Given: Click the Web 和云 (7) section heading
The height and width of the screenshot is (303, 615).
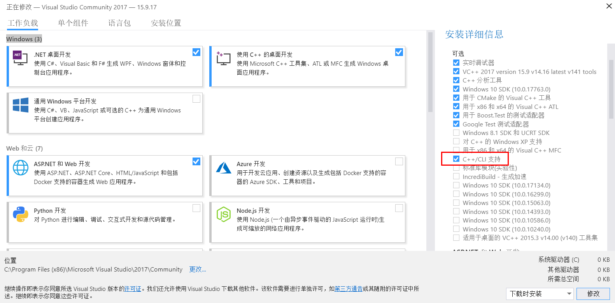Looking at the screenshot, I should pos(25,148).
